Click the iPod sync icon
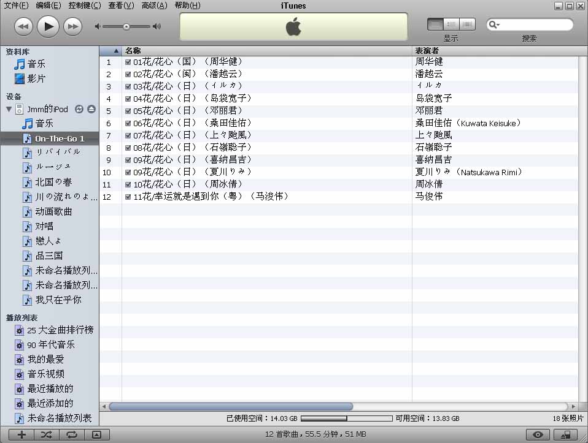This screenshot has width=588, height=443. 79,109
